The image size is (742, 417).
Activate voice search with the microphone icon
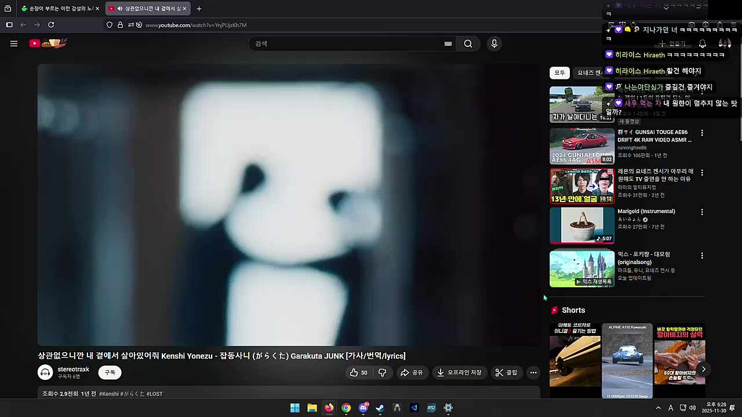[x=494, y=43]
